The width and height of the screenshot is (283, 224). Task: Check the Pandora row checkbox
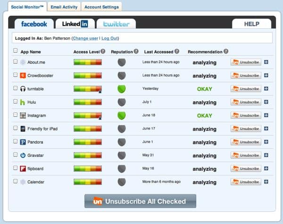pos(16,141)
